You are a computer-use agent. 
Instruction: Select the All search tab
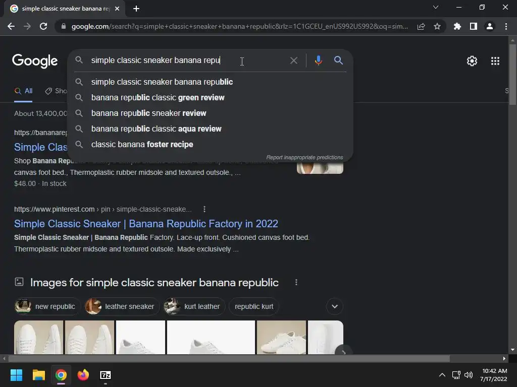coord(23,91)
